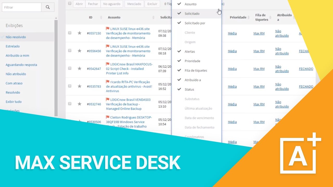Click the red flag on LOGICnow MAXFOCUS-02 ticket
333x187 pixels.
click(x=107, y=64)
